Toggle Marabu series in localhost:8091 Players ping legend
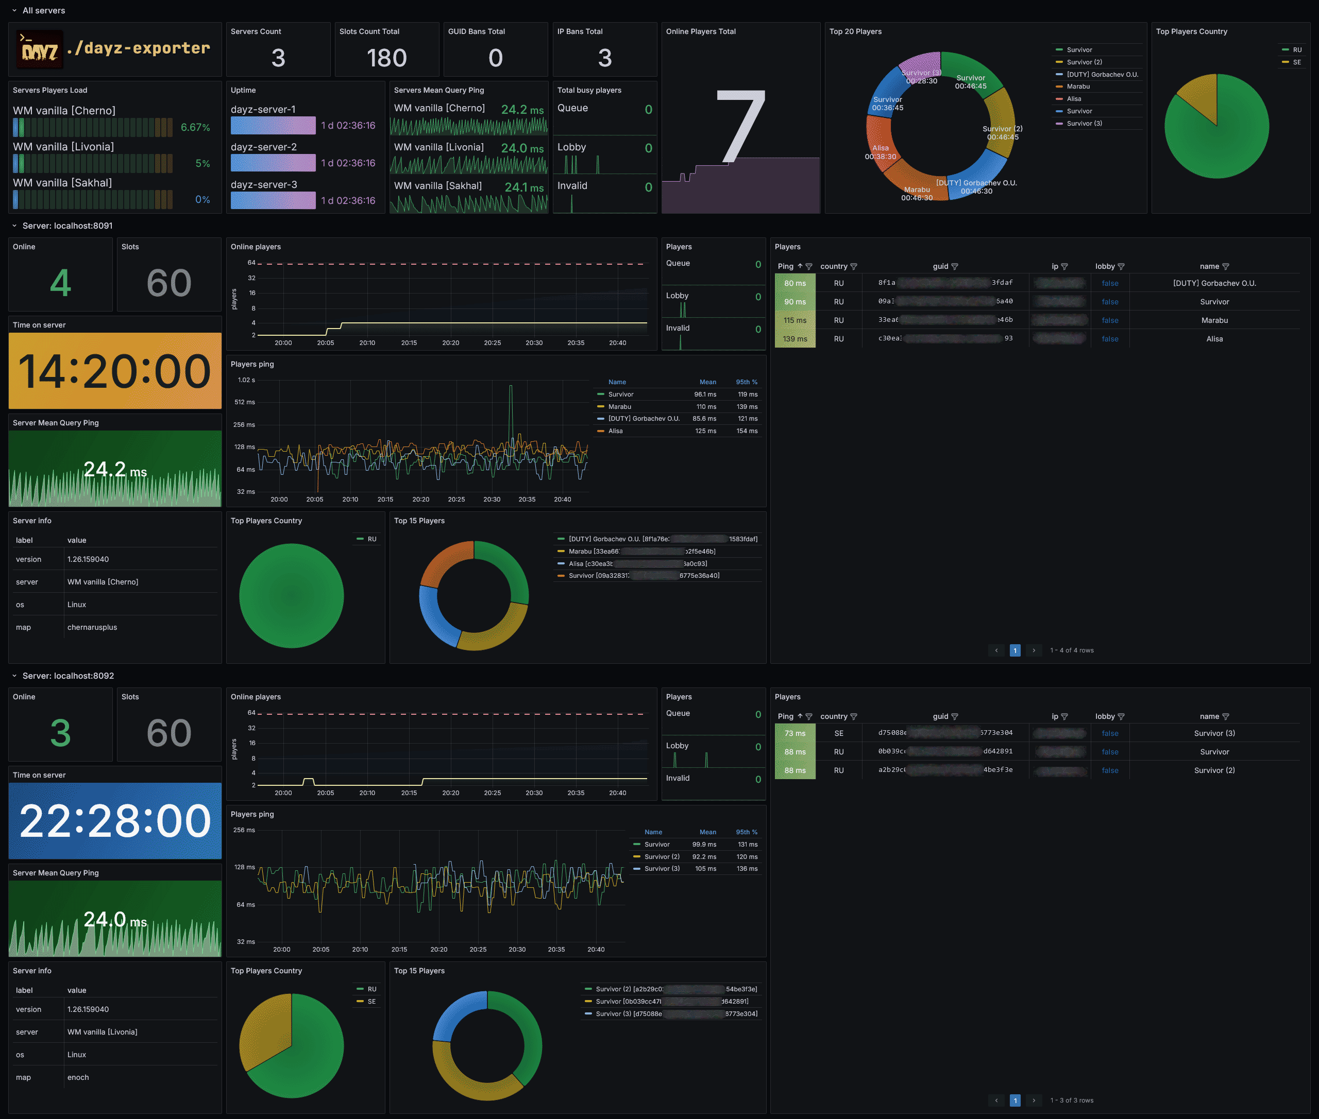Screen dimensions: 1319x1119 click(619, 407)
